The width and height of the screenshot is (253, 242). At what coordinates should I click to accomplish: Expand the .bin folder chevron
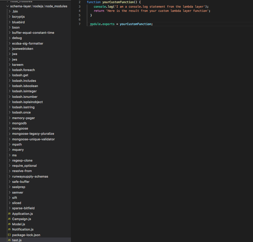[9, 11]
